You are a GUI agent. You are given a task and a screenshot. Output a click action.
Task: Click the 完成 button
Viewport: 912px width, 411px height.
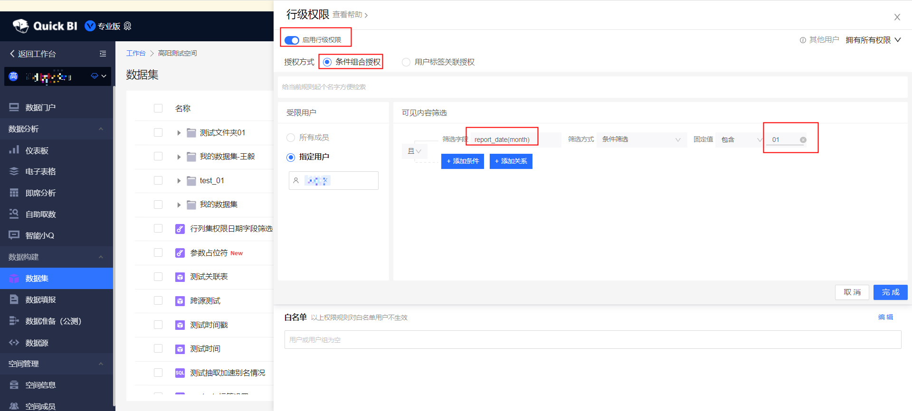(890, 292)
